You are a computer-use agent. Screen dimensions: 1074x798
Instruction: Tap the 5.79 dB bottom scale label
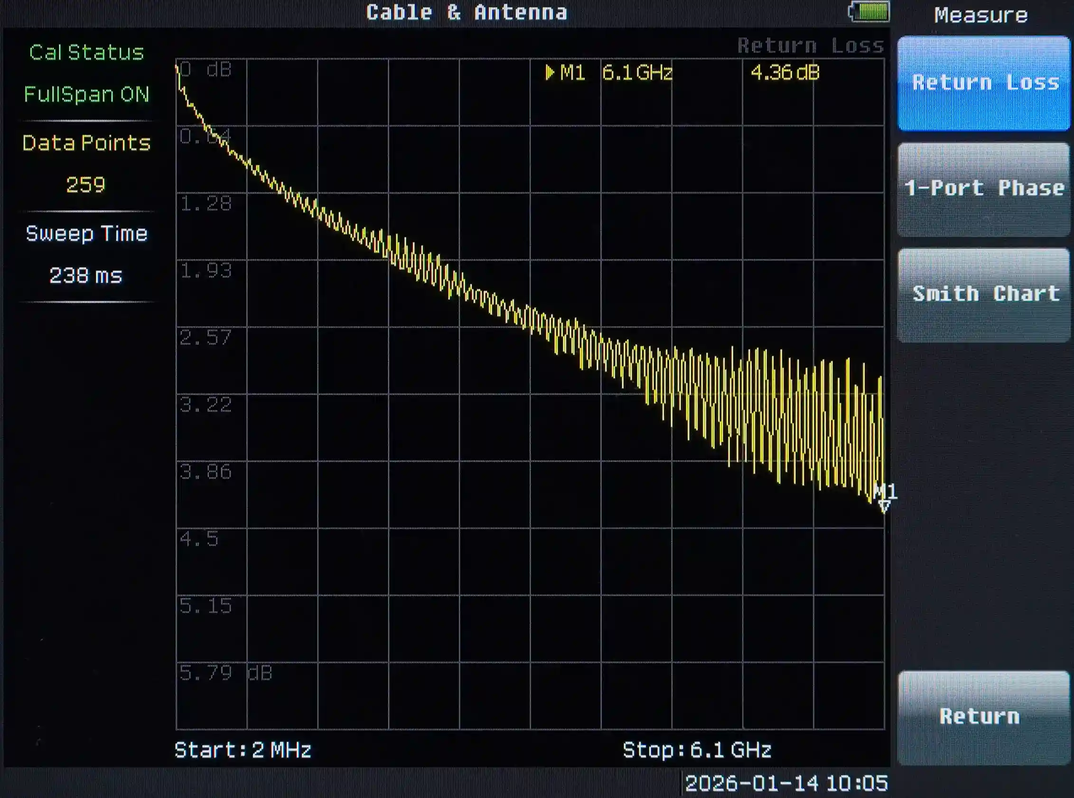click(226, 672)
